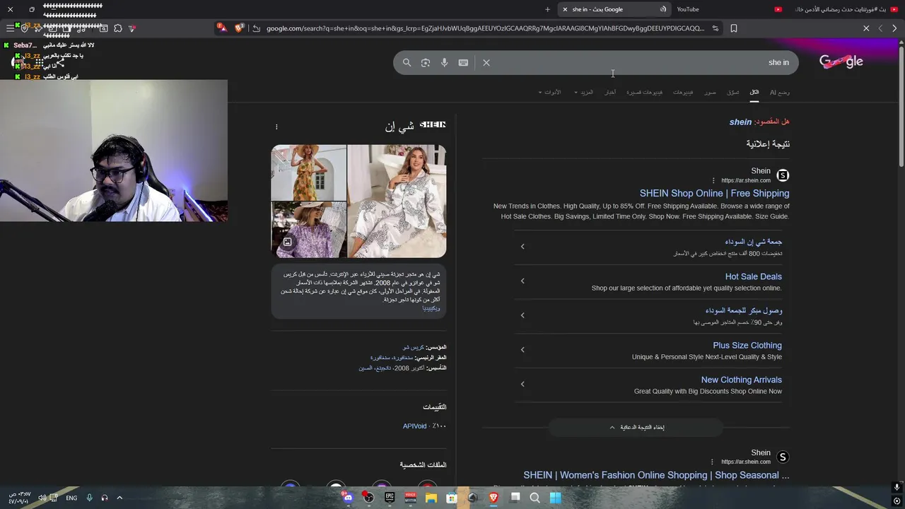Open Windows taskbar search
Viewport: 905px width, 509px height.
coord(535,498)
